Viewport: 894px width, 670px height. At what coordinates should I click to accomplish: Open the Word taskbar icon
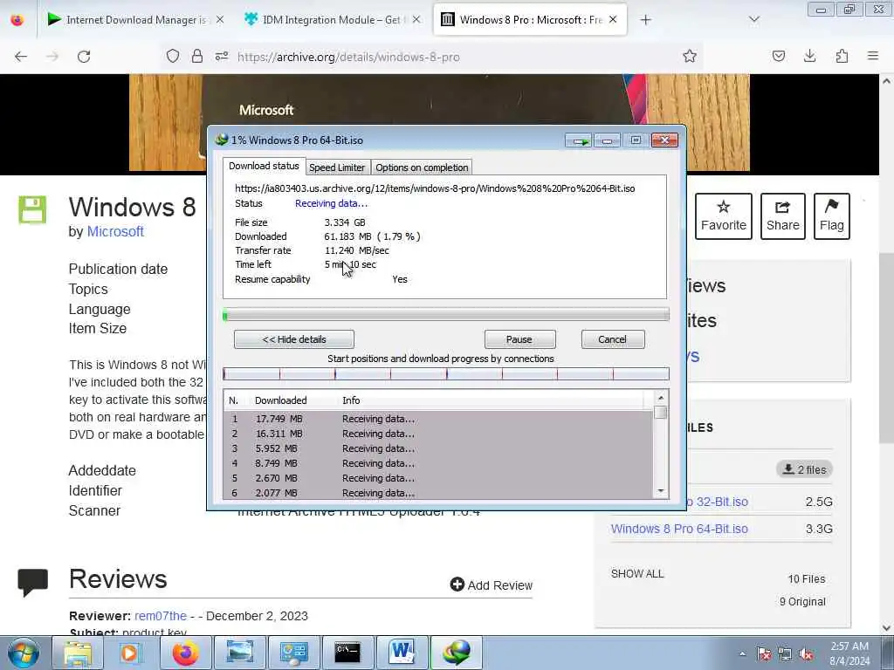click(402, 653)
